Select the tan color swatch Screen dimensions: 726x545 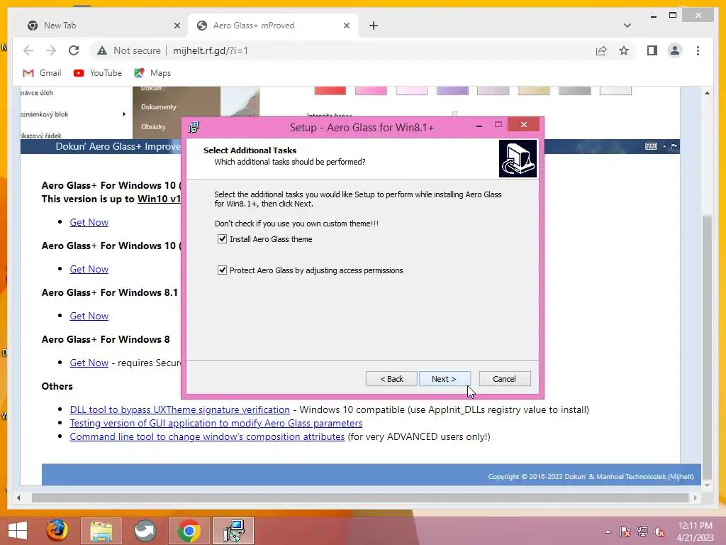point(534,90)
